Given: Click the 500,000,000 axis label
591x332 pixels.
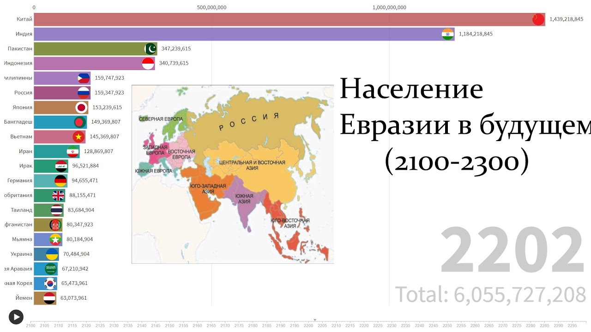Looking at the screenshot, I should [x=211, y=7].
